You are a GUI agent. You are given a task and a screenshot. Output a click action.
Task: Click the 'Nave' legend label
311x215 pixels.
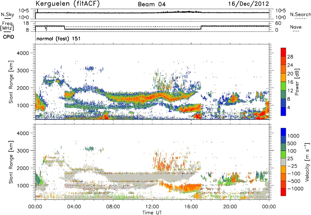click(296, 27)
